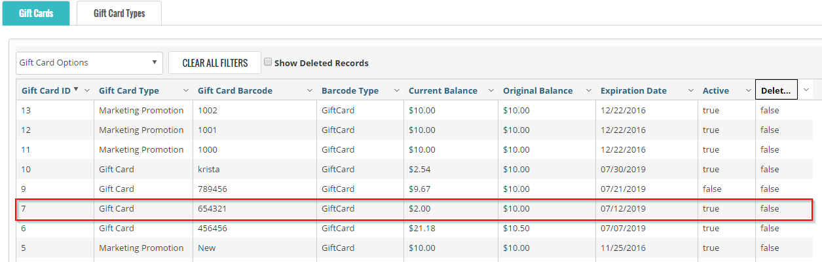
Task: Select the highlighted gift card row 7
Action: point(413,208)
